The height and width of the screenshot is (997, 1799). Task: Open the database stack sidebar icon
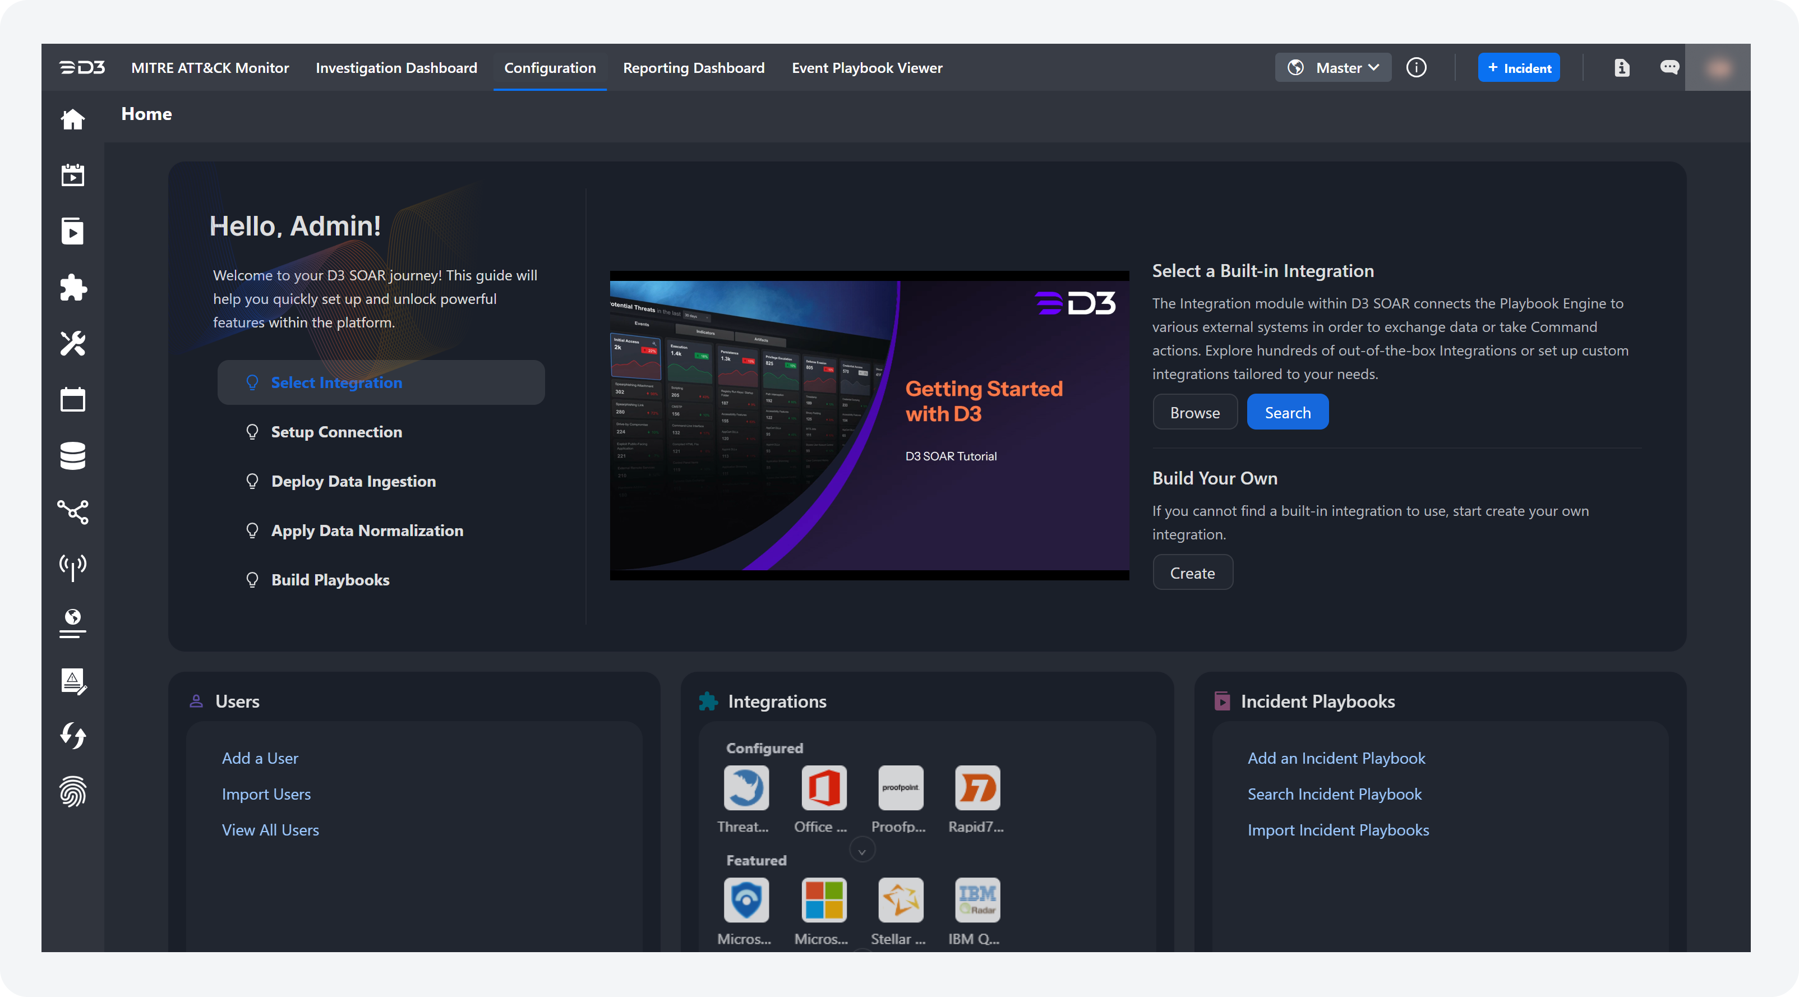coord(73,456)
